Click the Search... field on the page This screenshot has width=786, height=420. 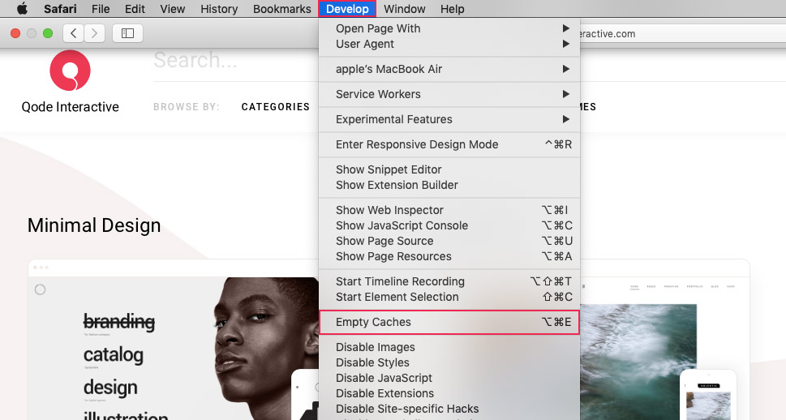(x=235, y=61)
